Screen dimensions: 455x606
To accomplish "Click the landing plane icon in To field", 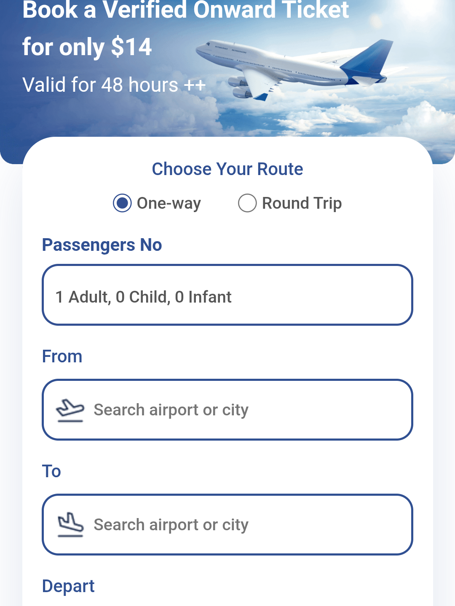I will pyautogui.click(x=70, y=525).
